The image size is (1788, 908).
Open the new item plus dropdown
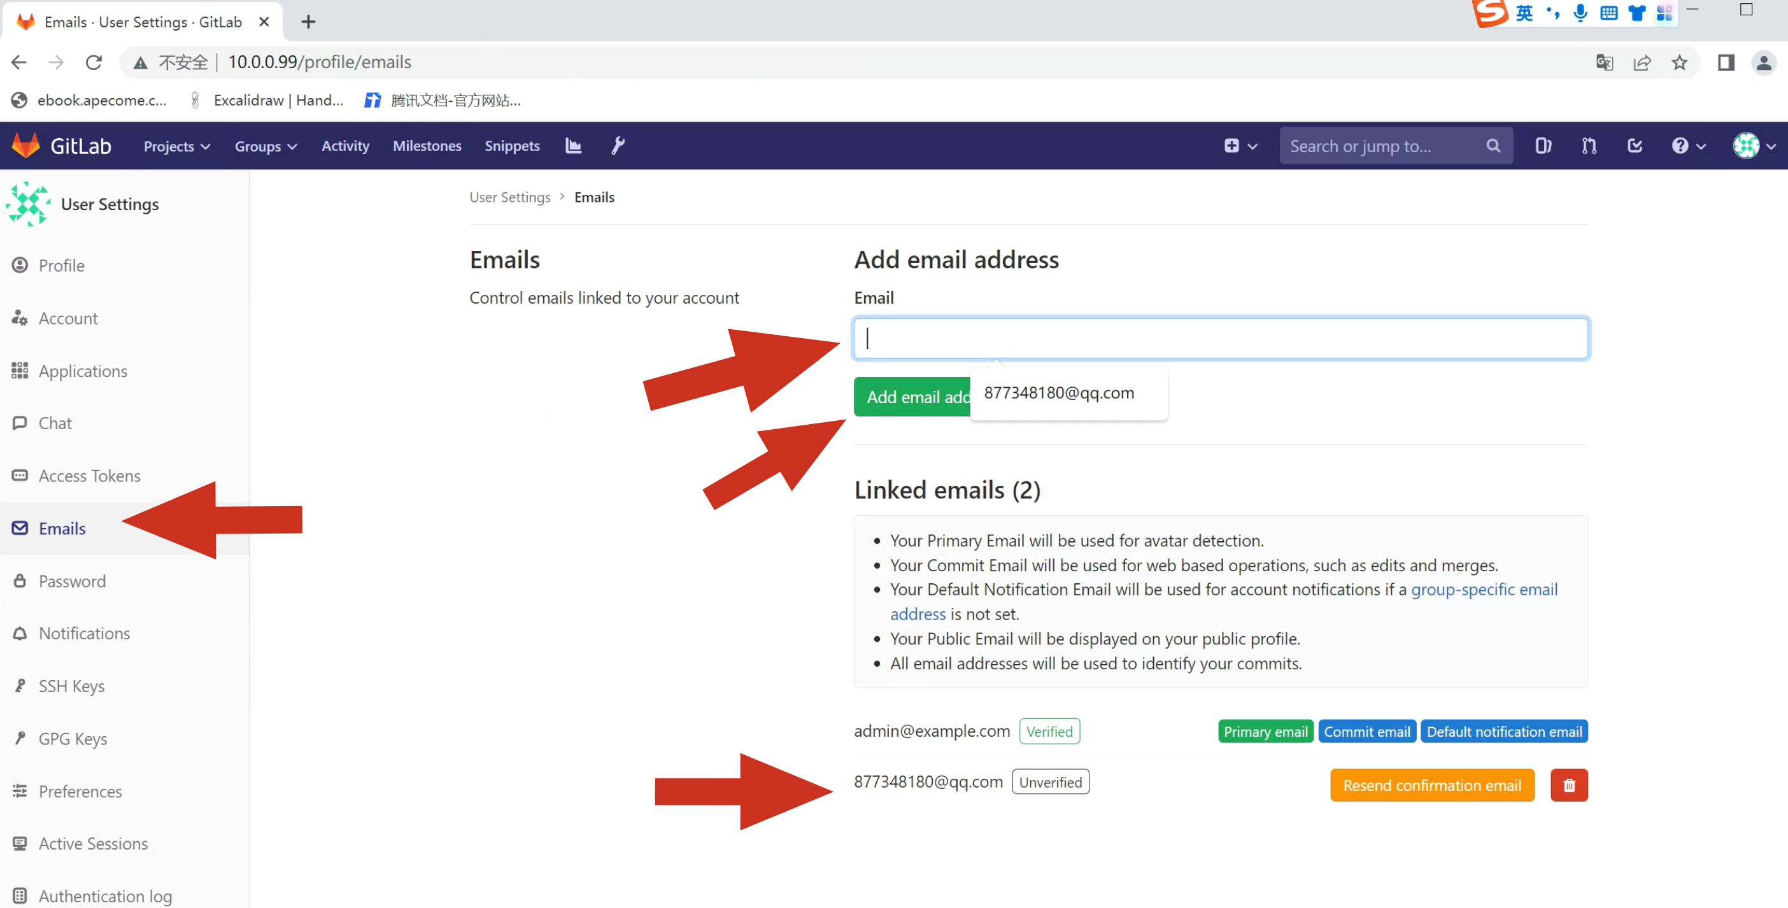pos(1240,146)
